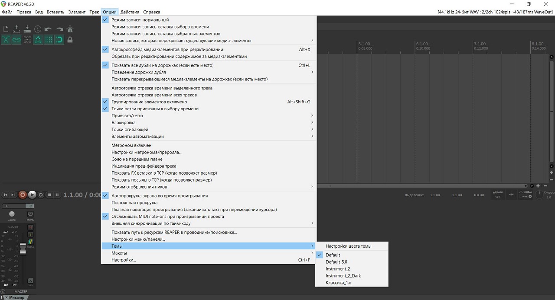Toggle the Snap magnet icon
Screen dimensions: 555x300
point(59,40)
